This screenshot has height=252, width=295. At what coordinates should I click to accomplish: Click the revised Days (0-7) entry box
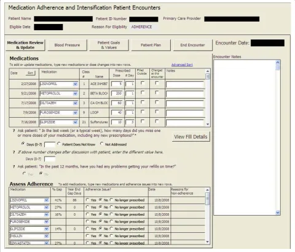tap(50, 159)
